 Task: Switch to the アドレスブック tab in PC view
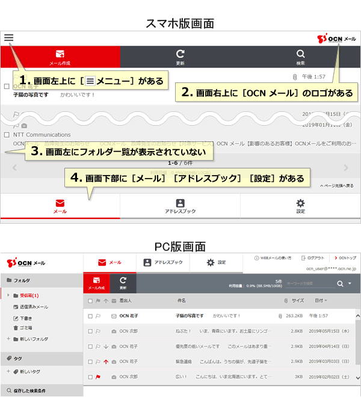(163, 262)
